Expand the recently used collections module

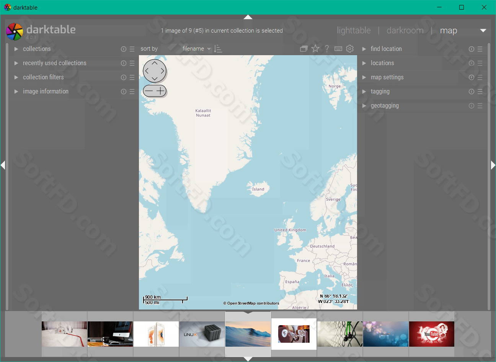click(16, 63)
